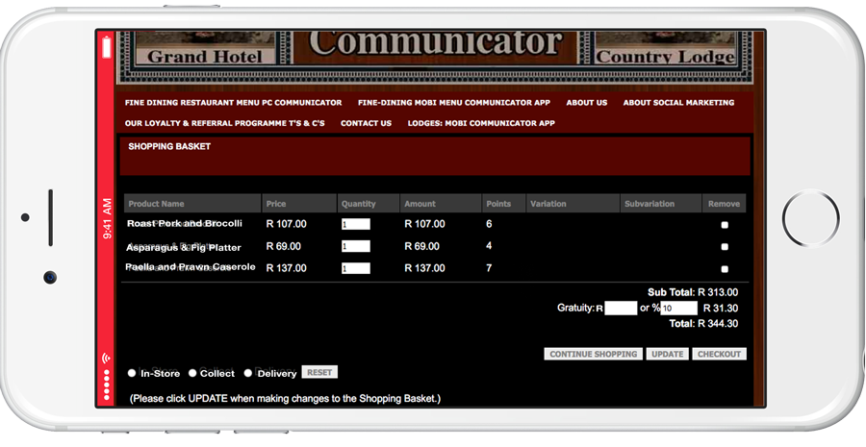Click CONTINUE SHOPPING button

pyautogui.click(x=593, y=355)
